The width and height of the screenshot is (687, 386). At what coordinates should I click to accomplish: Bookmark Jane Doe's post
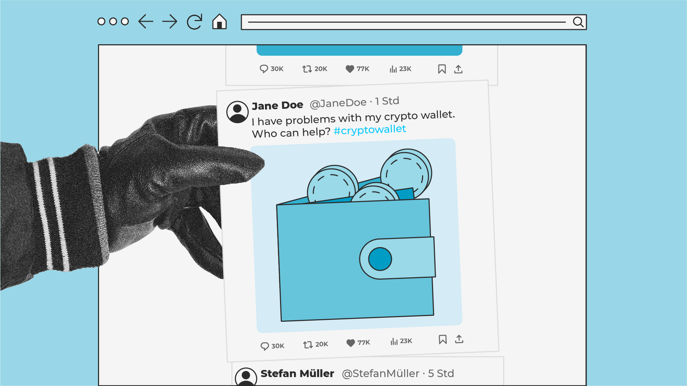442,340
